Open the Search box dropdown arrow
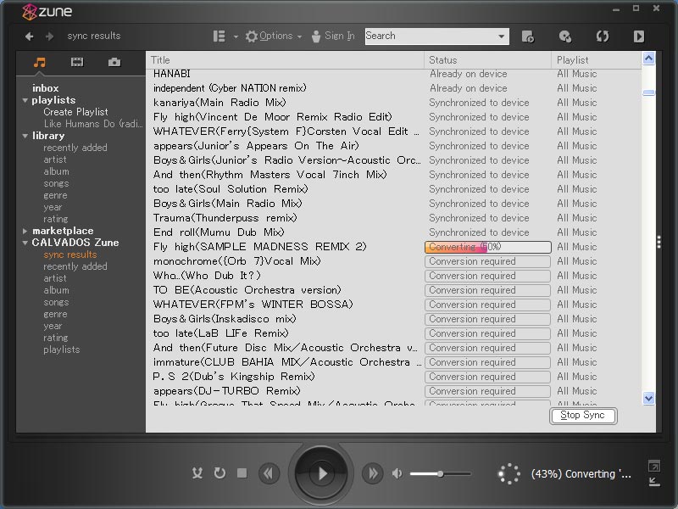The width and height of the screenshot is (678, 509). pyautogui.click(x=501, y=36)
